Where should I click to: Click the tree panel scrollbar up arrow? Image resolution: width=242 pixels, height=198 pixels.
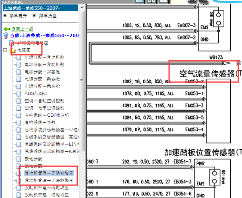[x=82, y=7]
